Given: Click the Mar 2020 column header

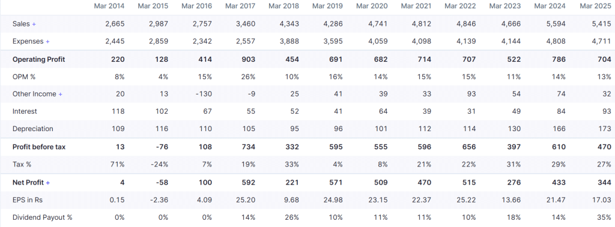Looking at the screenshot, I should tap(372, 6).
